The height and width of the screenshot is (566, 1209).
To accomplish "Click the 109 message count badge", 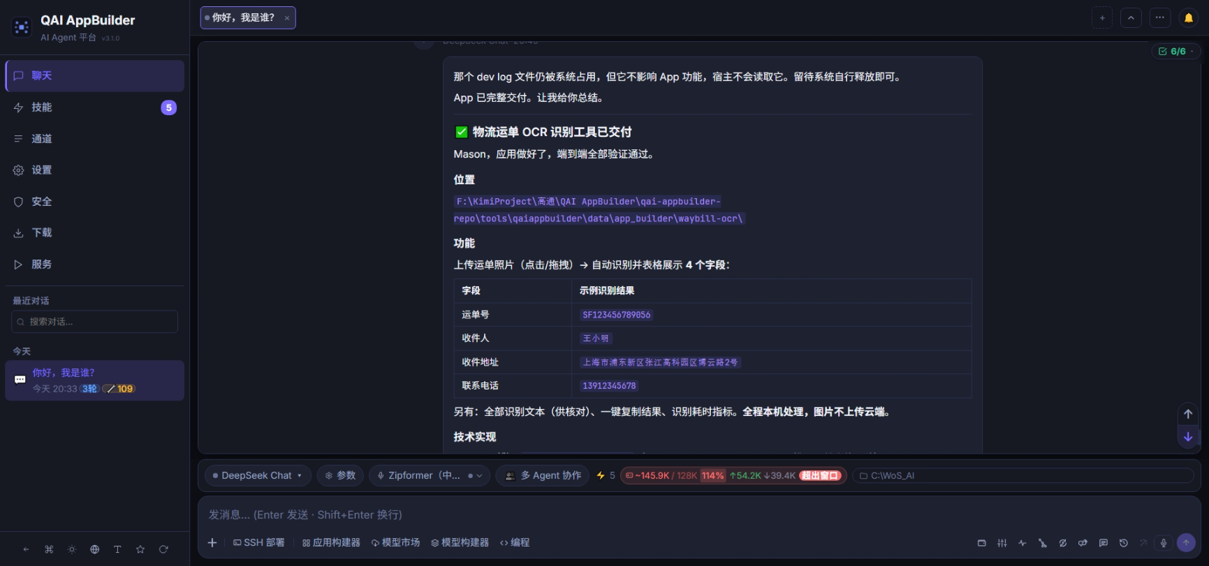I will (x=119, y=389).
